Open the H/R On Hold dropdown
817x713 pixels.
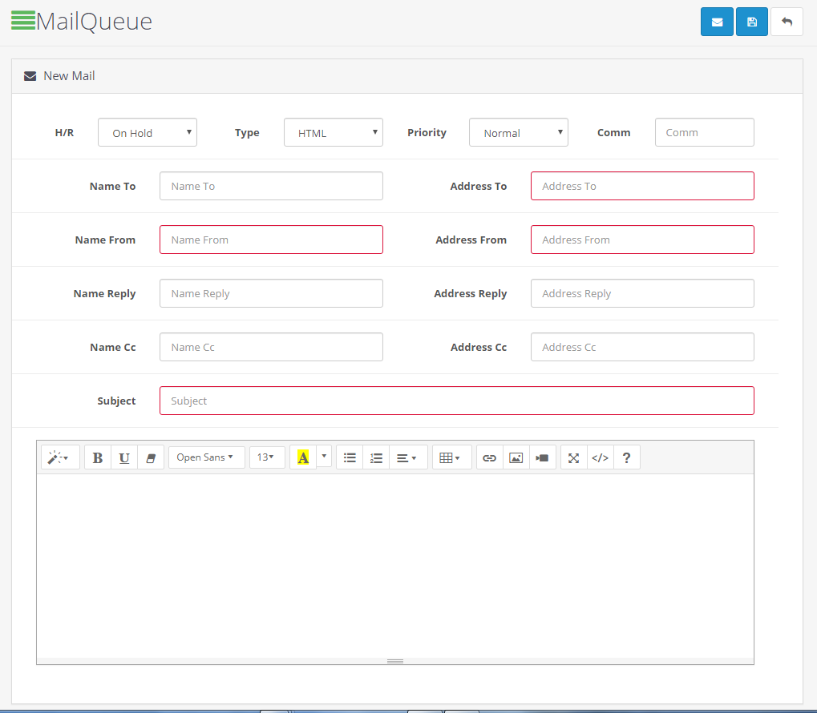coord(148,132)
